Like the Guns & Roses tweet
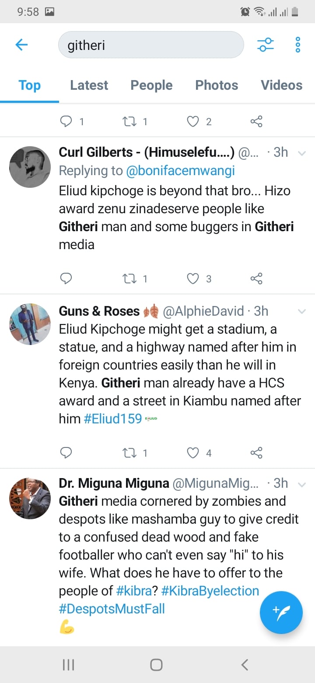The width and height of the screenshot is (315, 683). click(x=193, y=453)
